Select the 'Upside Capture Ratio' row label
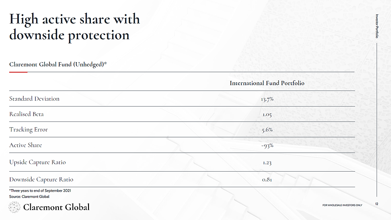391x220 pixels. [38, 162]
